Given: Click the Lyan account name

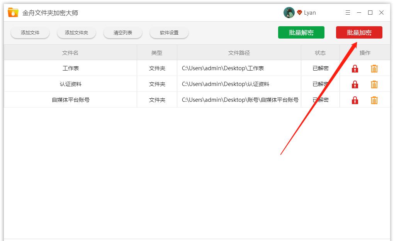Looking at the screenshot, I should 310,12.
